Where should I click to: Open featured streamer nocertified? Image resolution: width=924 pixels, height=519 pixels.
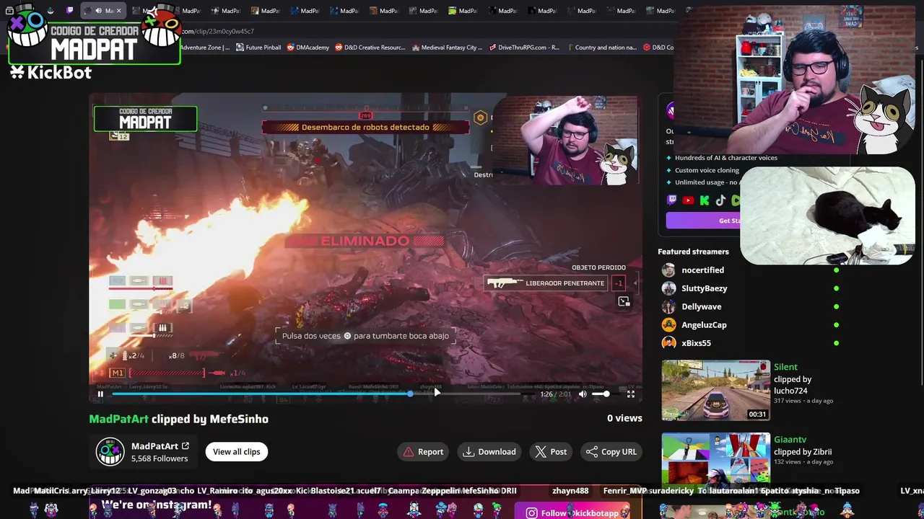click(x=702, y=270)
